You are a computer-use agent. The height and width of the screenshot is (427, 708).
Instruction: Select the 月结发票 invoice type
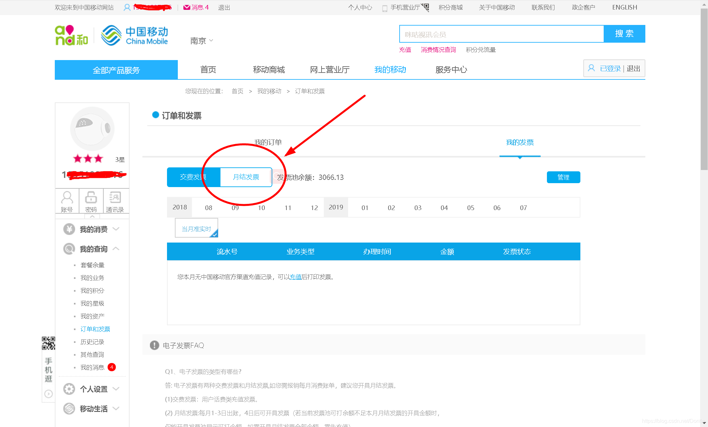pos(246,177)
